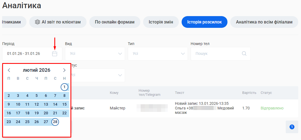The width and height of the screenshot is (301, 140).
Task: Open Аналітика по всім філіалам tab
Action: pyautogui.click(x=264, y=22)
